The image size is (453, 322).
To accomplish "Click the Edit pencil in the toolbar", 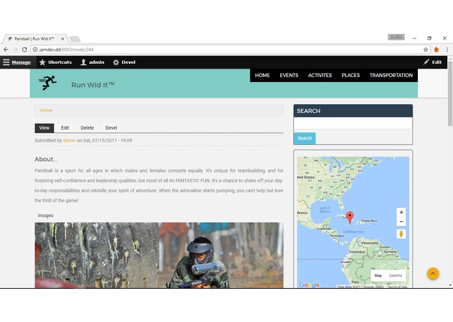I will [x=433, y=62].
